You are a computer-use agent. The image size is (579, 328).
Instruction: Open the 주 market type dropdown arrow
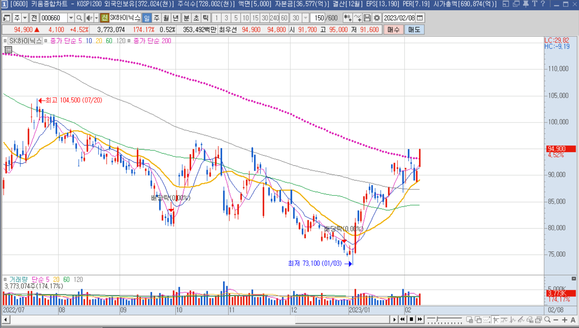click(25, 18)
